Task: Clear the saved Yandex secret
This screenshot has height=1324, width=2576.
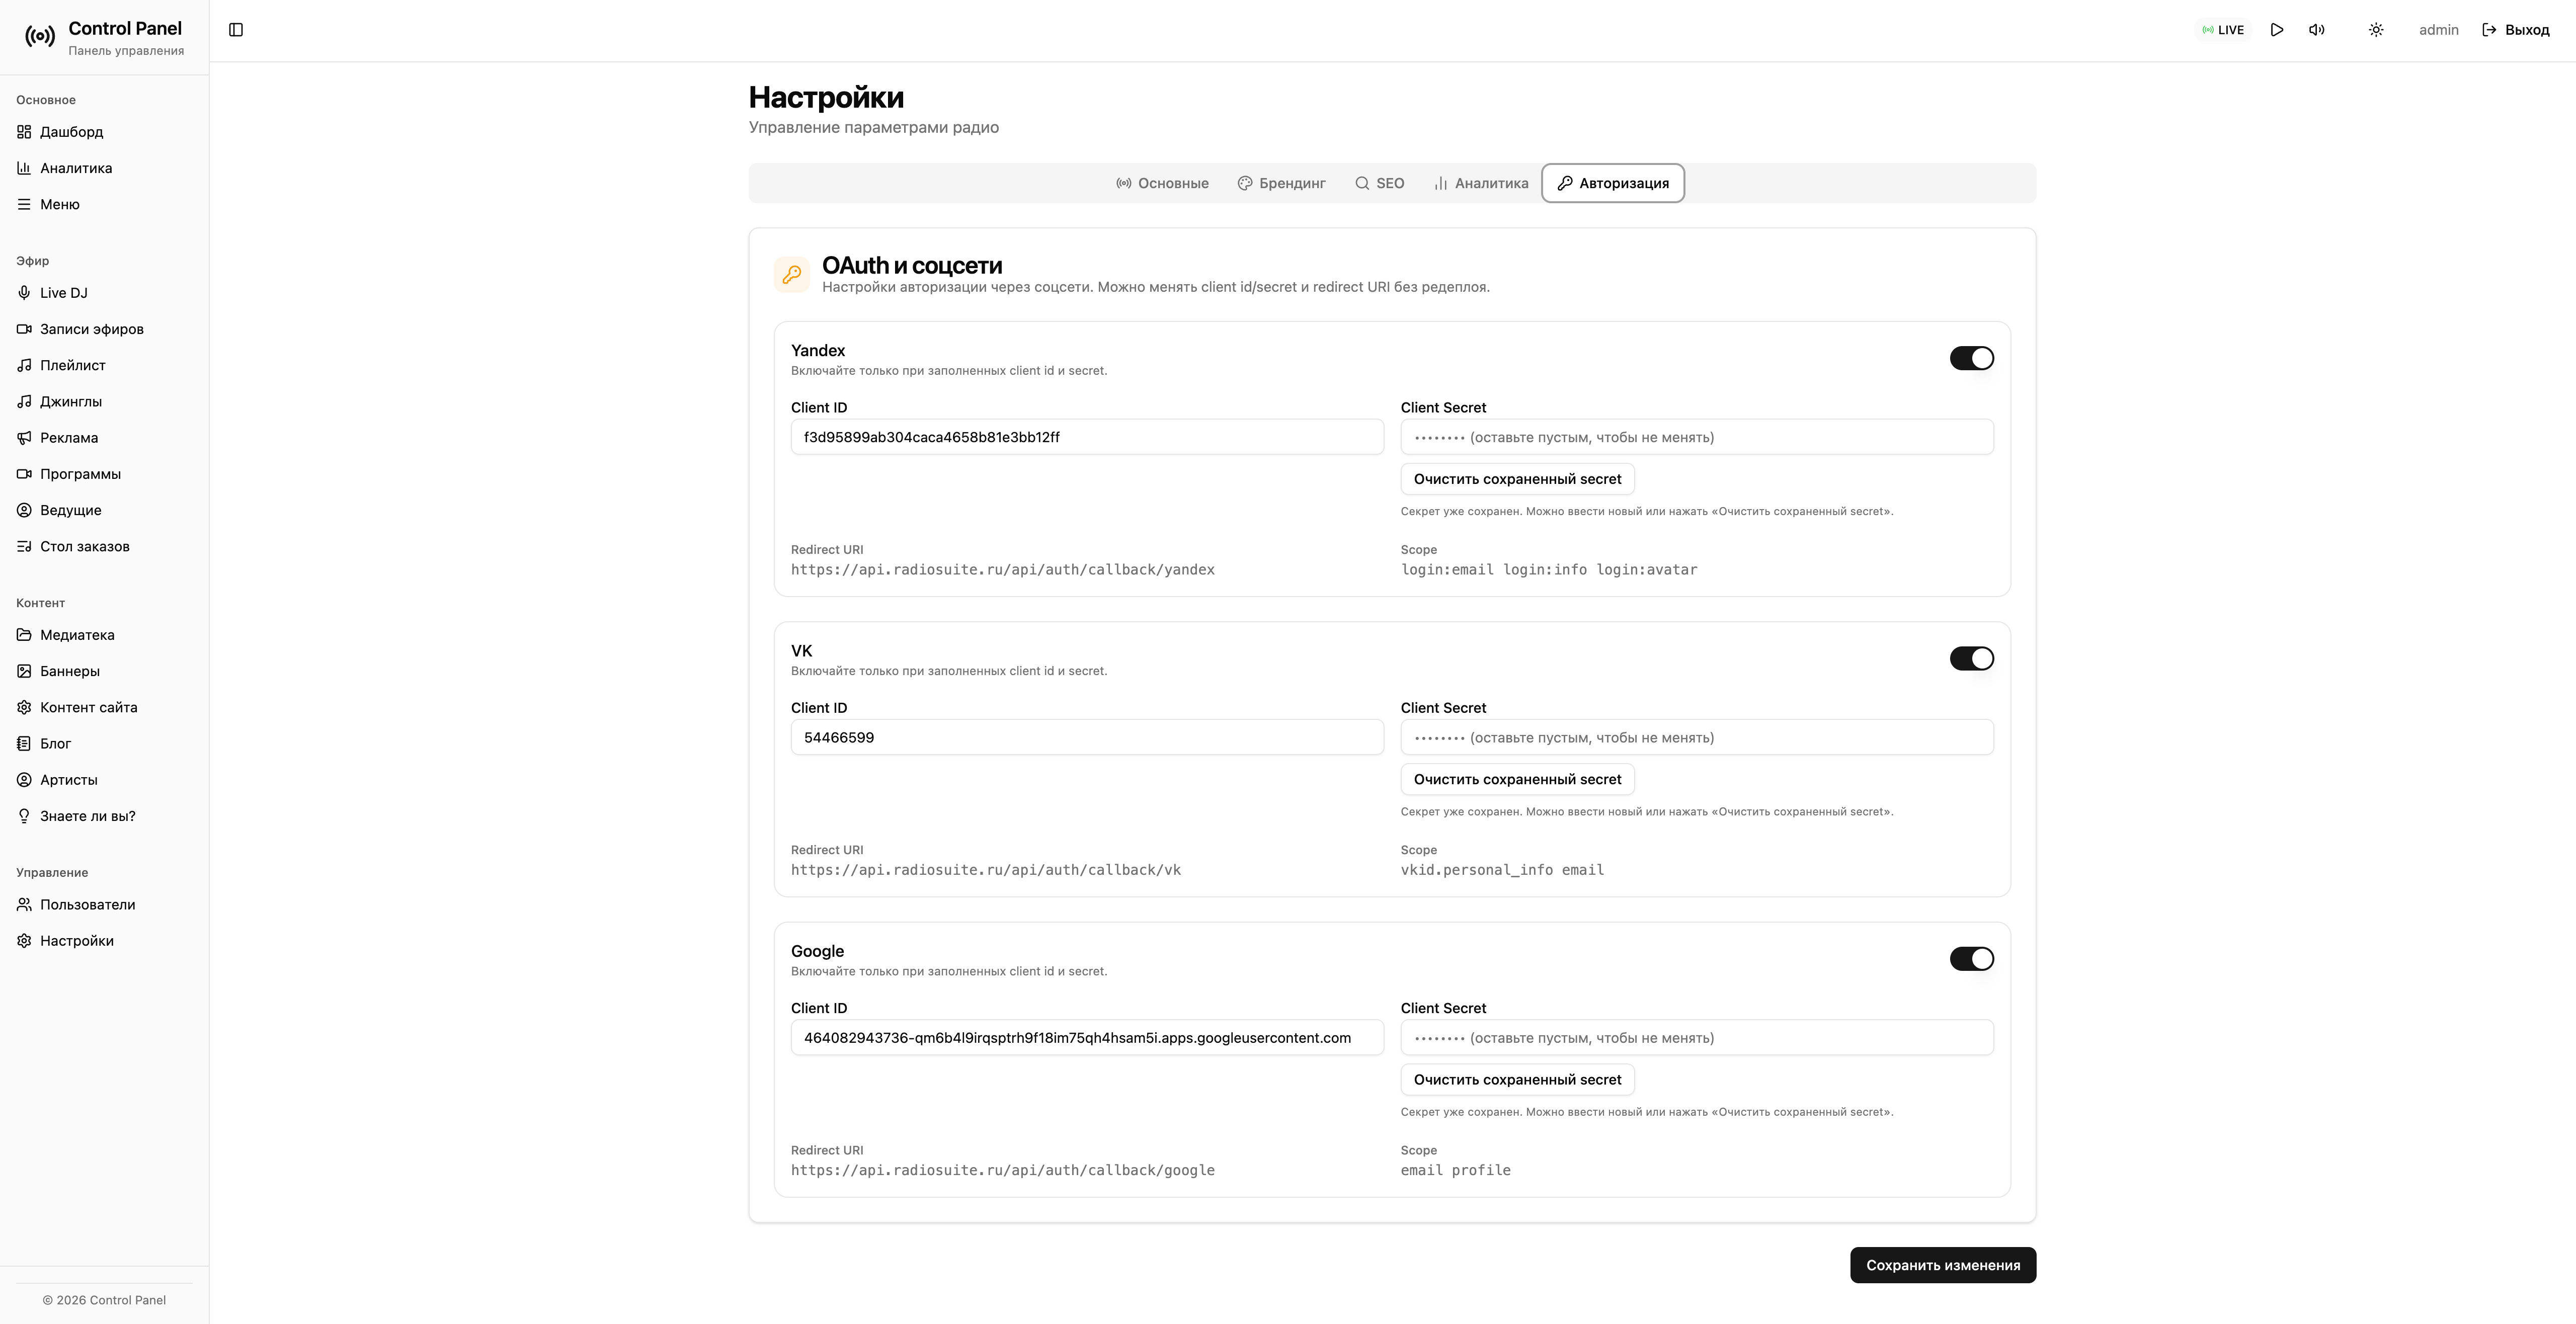Action: click(x=1517, y=479)
